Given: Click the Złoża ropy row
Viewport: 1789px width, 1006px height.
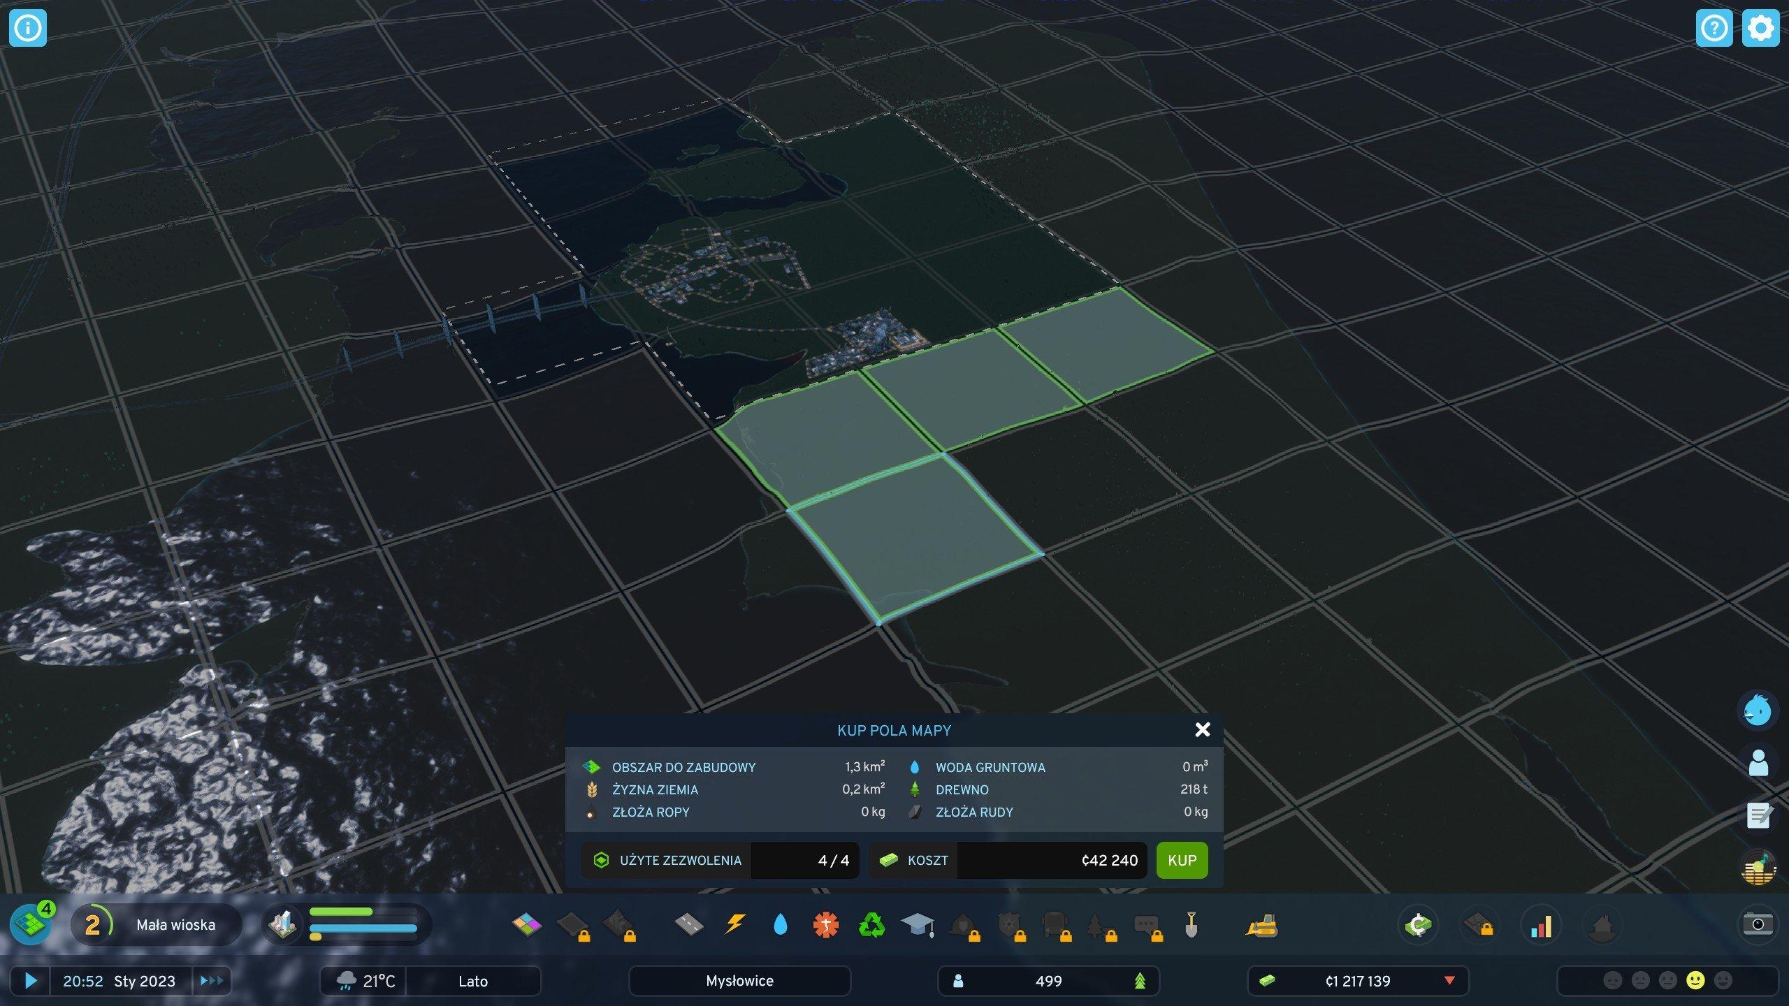Looking at the screenshot, I should [x=733, y=812].
